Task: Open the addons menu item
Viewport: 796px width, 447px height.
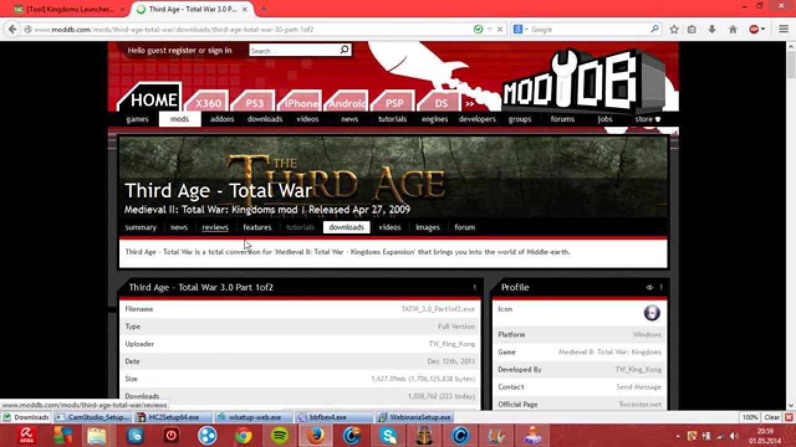Action: (222, 119)
